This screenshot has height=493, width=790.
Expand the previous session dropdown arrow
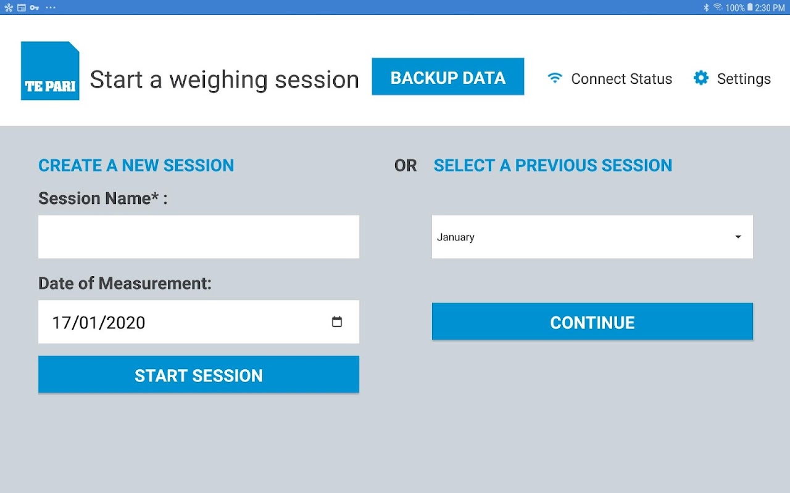[x=738, y=237]
